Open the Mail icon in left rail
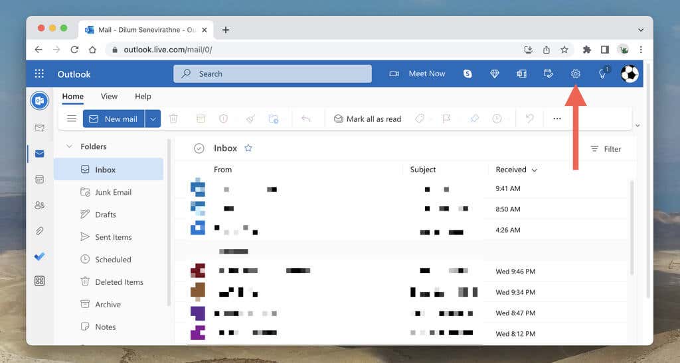This screenshot has width=680, height=363. tap(39, 154)
